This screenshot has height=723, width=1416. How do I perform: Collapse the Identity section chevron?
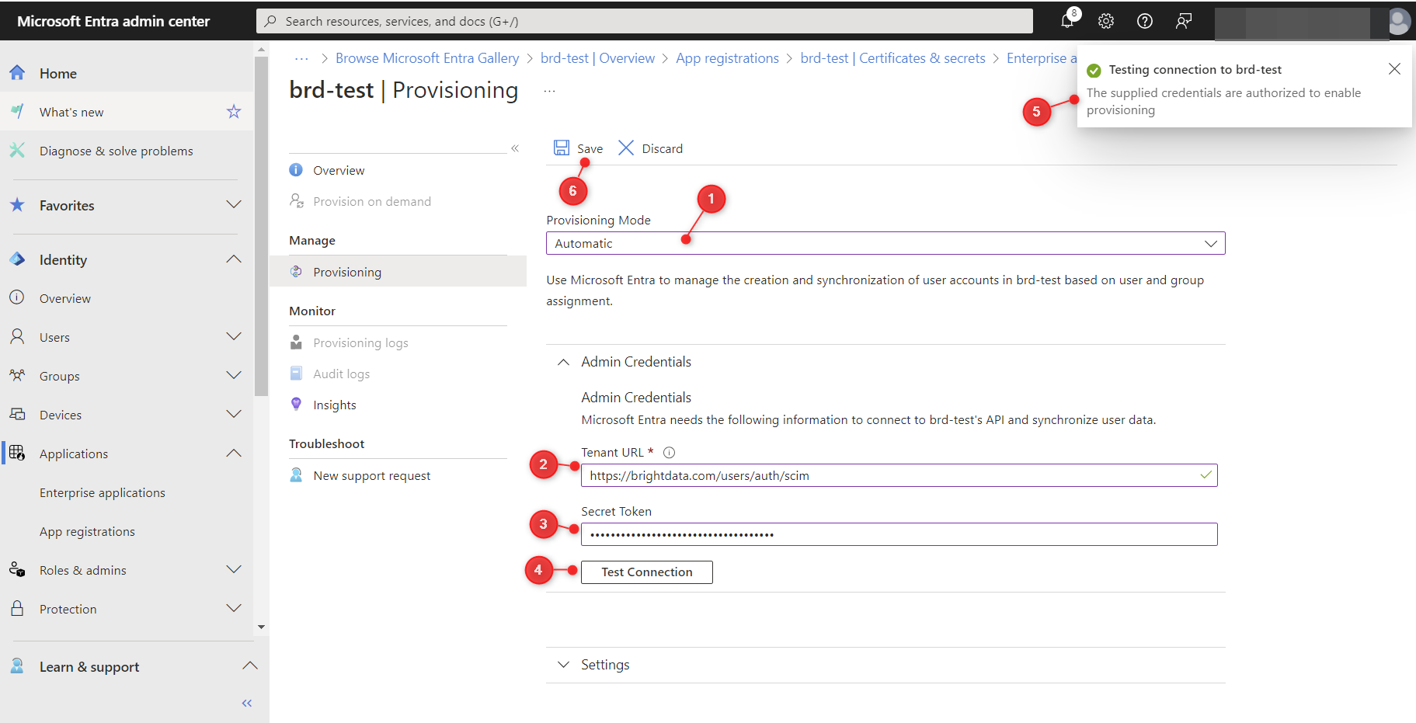(x=234, y=259)
